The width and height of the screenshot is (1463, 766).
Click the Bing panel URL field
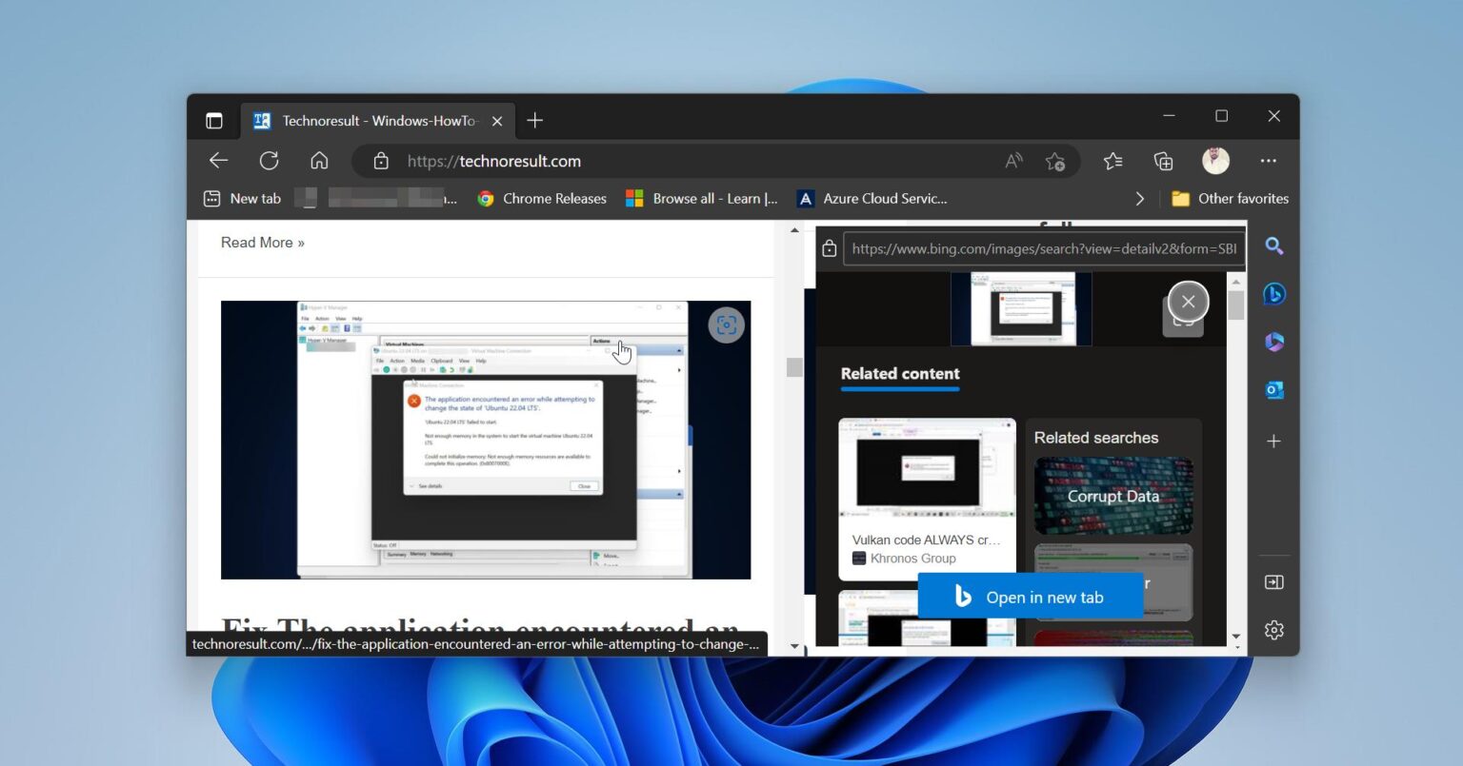pos(1044,248)
